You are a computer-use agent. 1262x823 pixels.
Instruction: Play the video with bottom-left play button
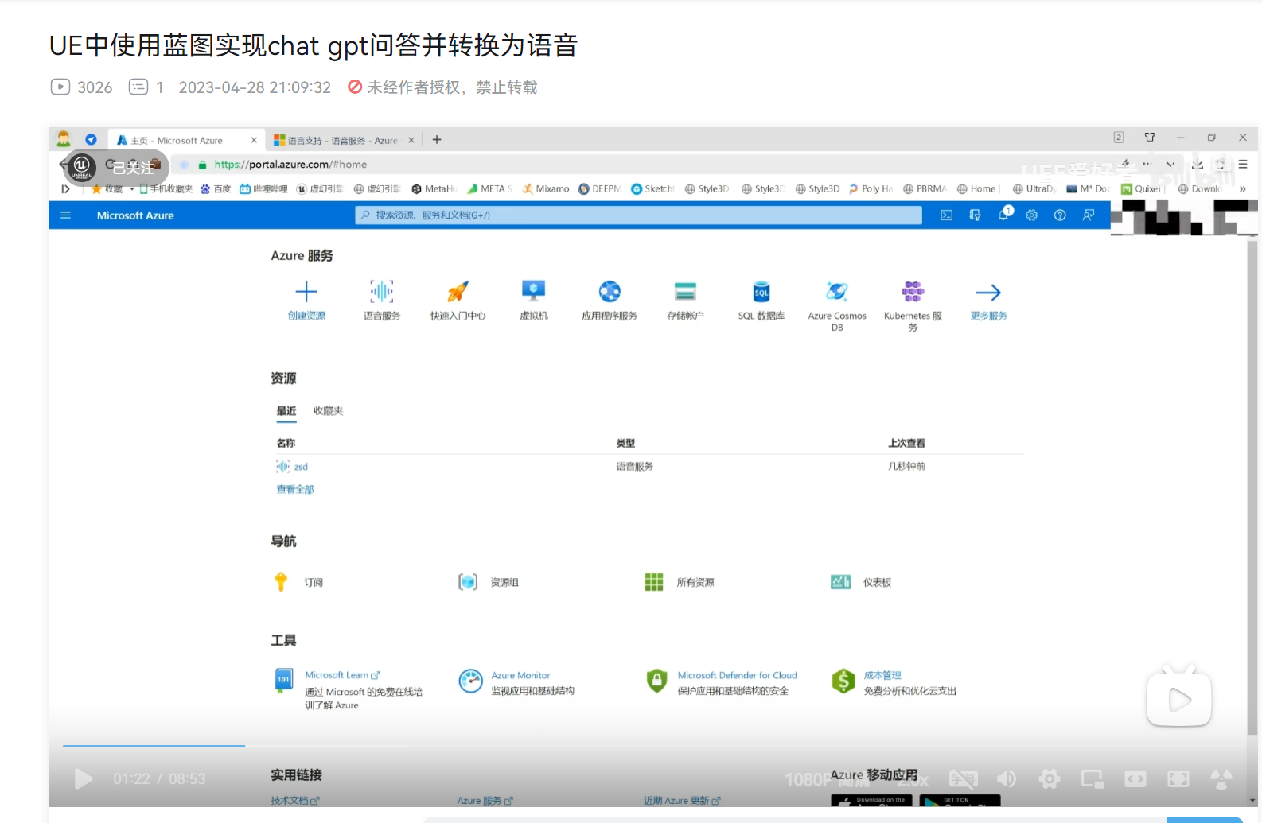[83, 779]
